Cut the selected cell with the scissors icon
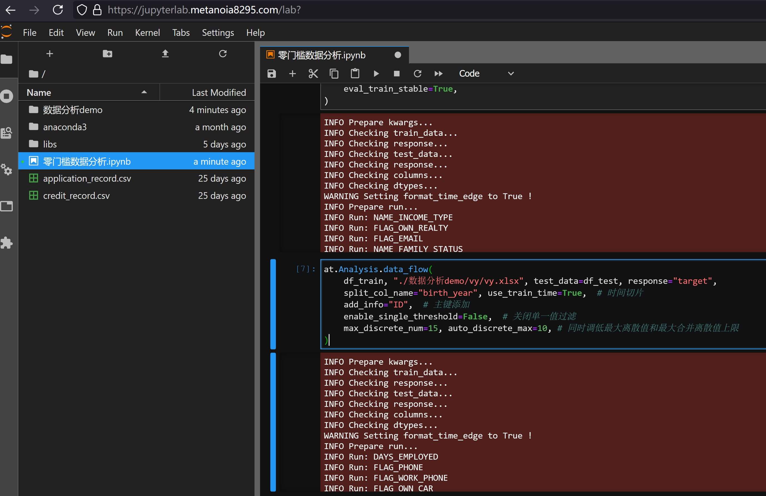Image resolution: width=766 pixels, height=496 pixels. tap(313, 74)
